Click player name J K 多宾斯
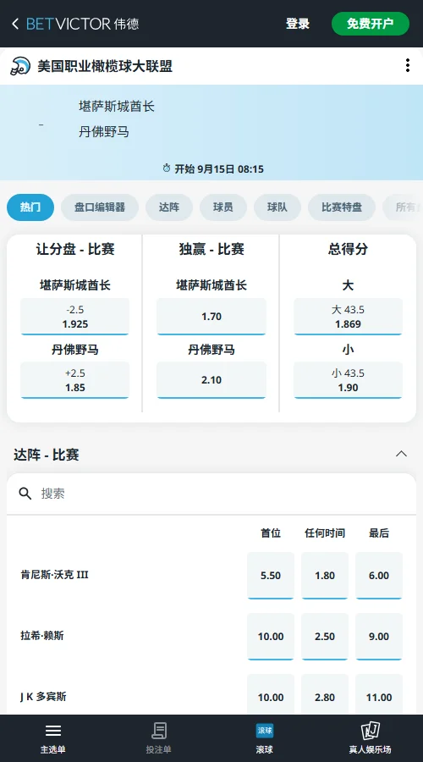Viewport: 423px width, 762px height. point(43,697)
